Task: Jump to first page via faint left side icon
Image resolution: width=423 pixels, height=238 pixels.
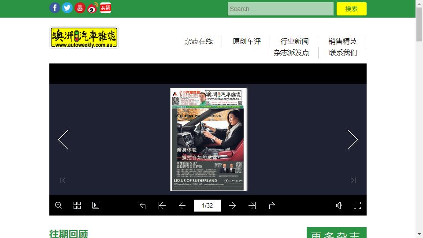Action: click(x=63, y=180)
